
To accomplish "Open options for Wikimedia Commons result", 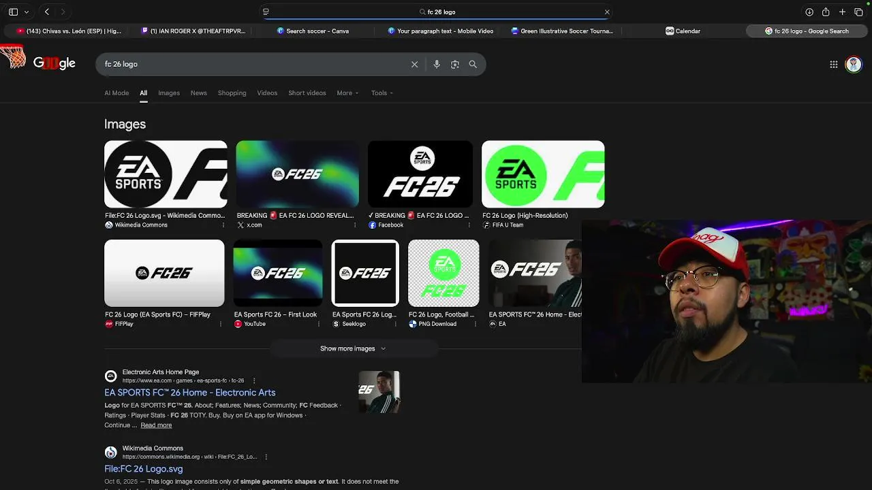I will (266, 457).
